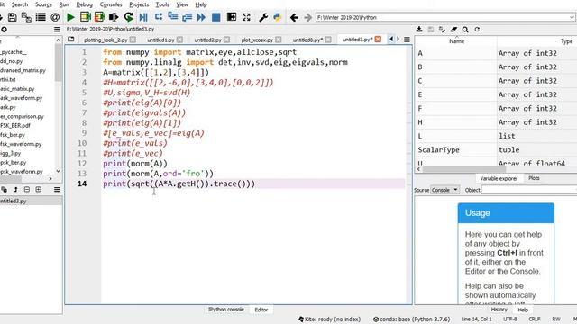Maximize current pane icon
577x324 pixels.
click(x=232, y=17)
